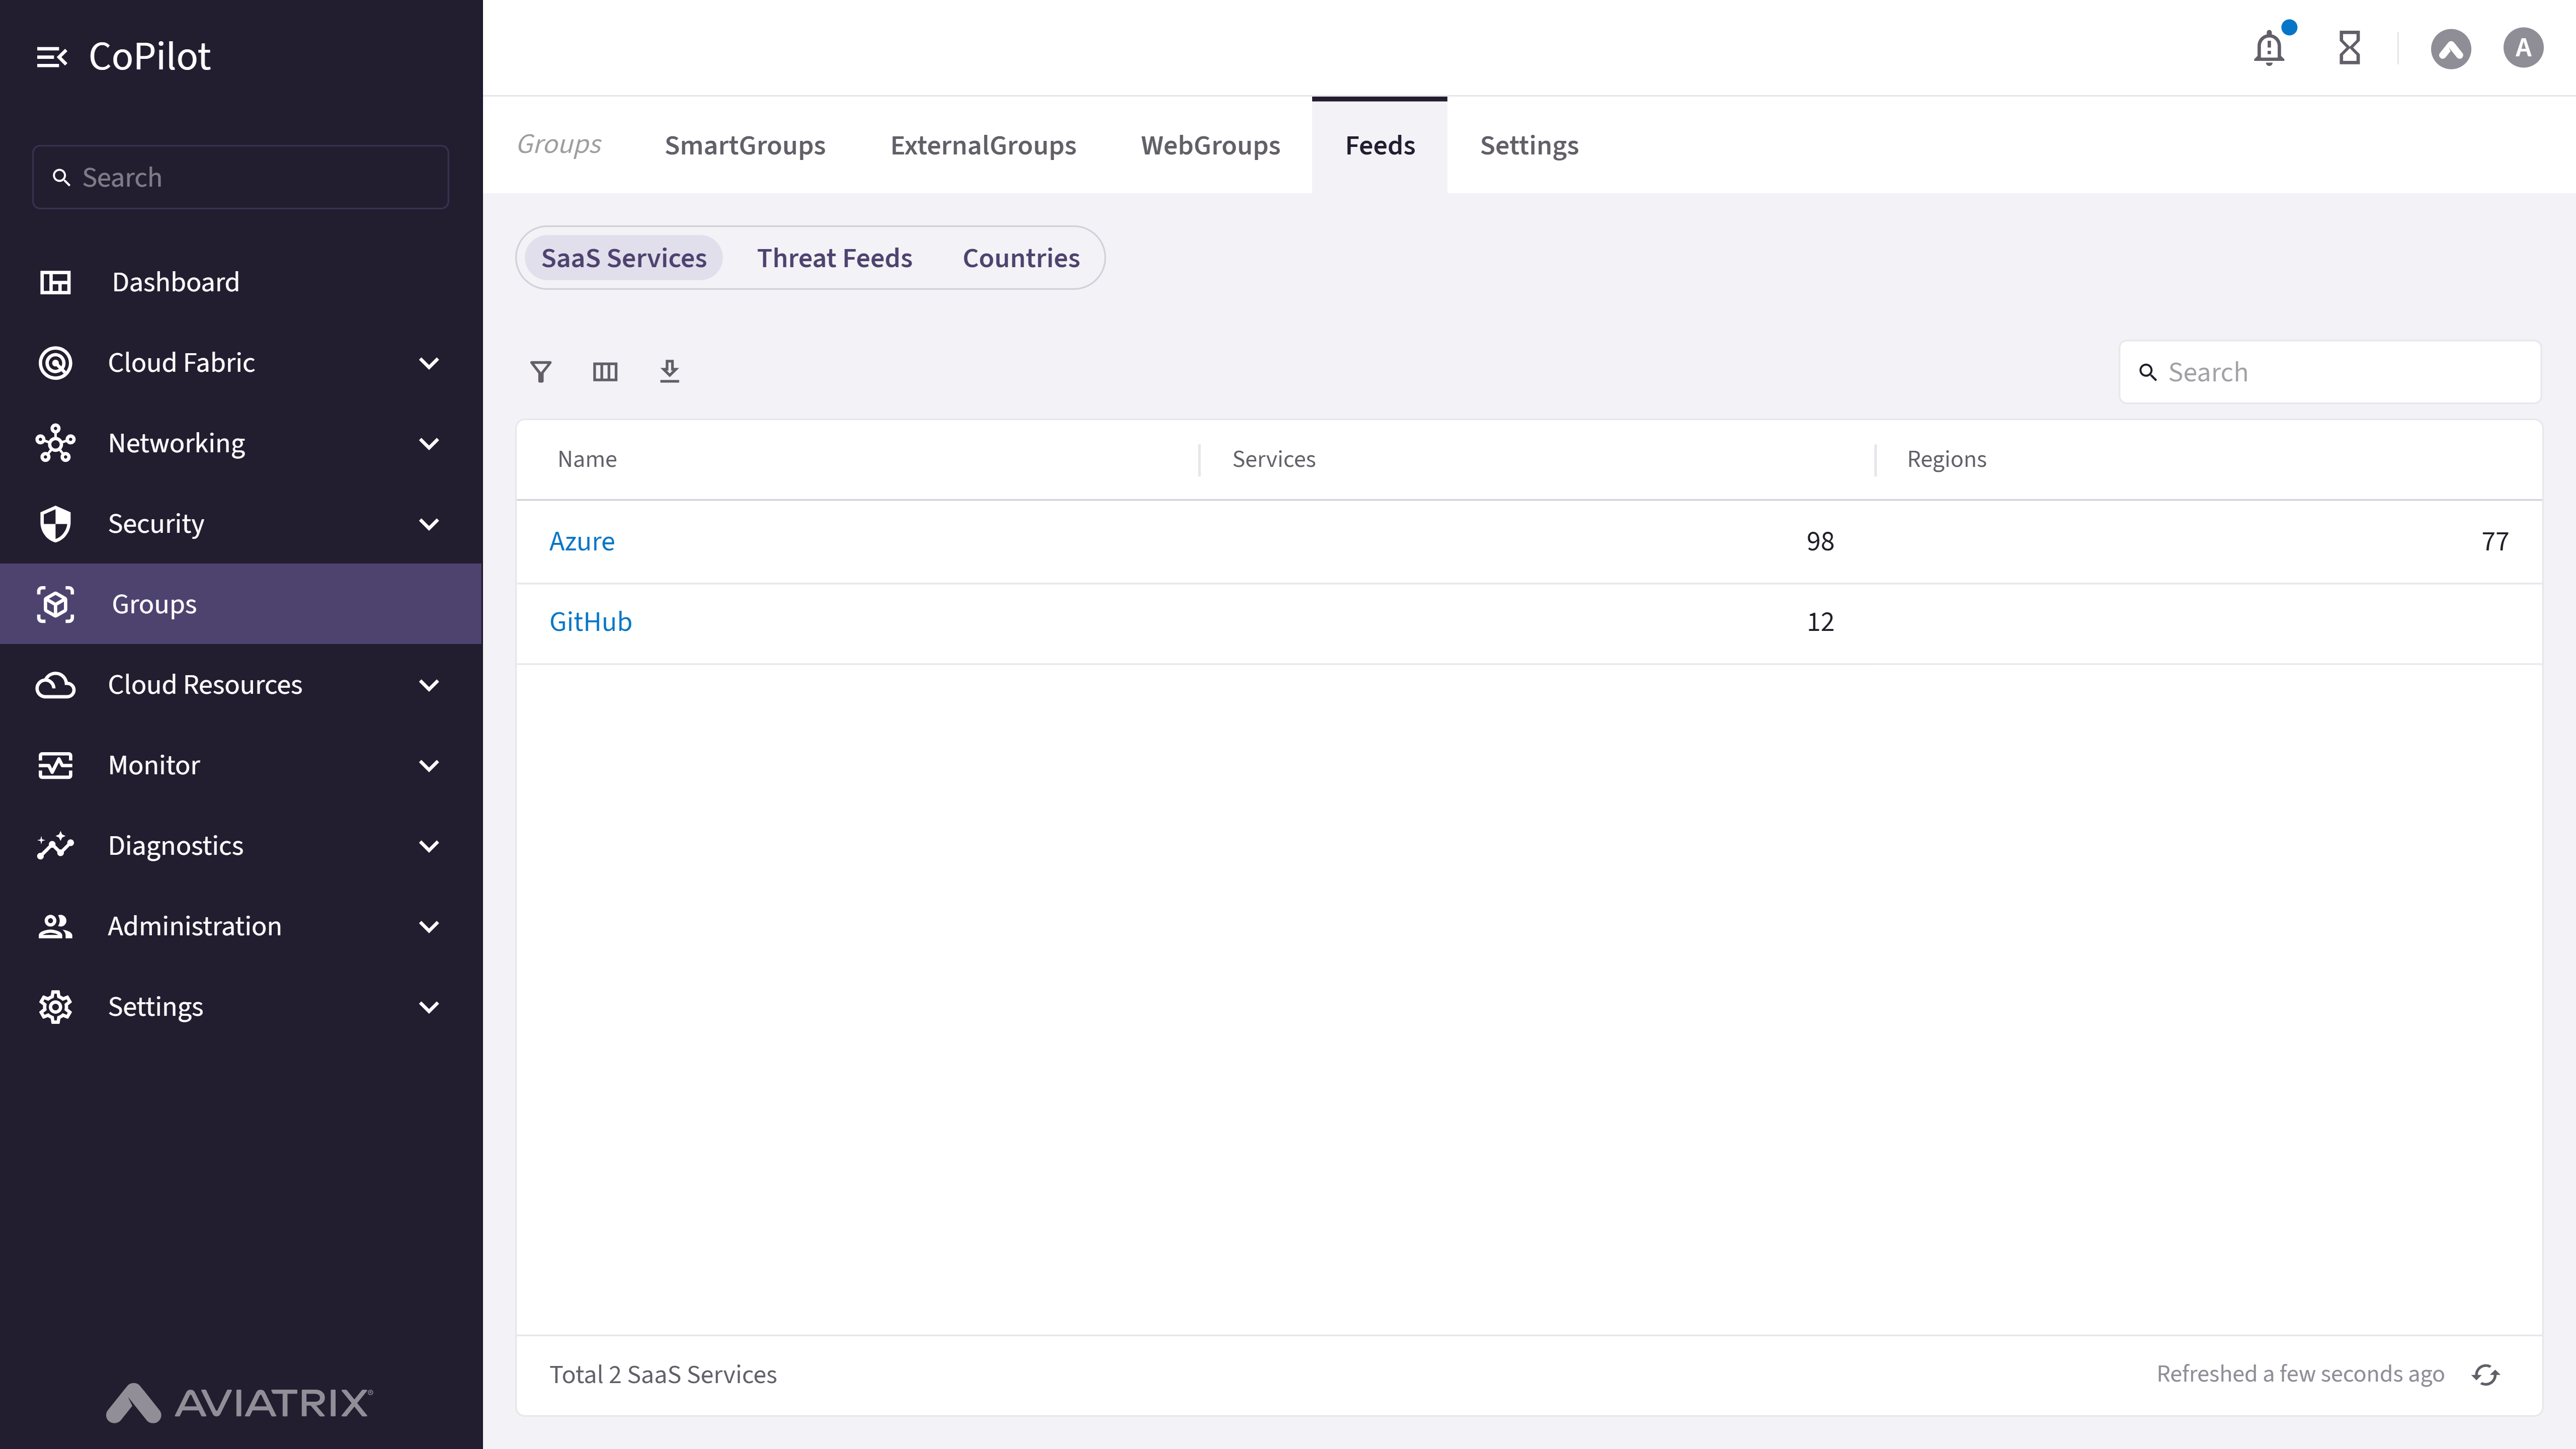The image size is (2576, 1449).
Task: Expand the Security section chevron
Action: coord(429,524)
